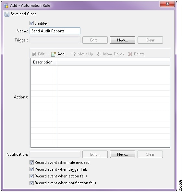Click the Add action icon in Actions toolbar

[54, 54]
